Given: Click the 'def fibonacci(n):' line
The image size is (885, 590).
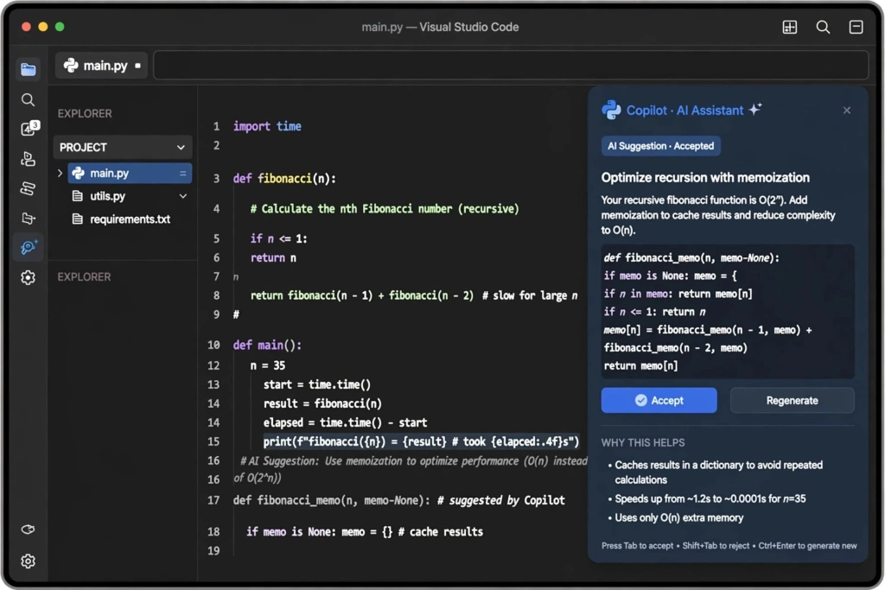Looking at the screenshot, I should click(284, 179).
